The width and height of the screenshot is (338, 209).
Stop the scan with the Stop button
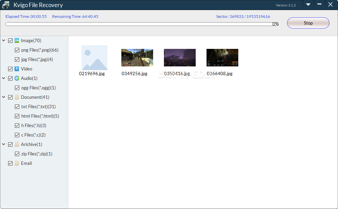pyautogui.click(x=308, y=23)
